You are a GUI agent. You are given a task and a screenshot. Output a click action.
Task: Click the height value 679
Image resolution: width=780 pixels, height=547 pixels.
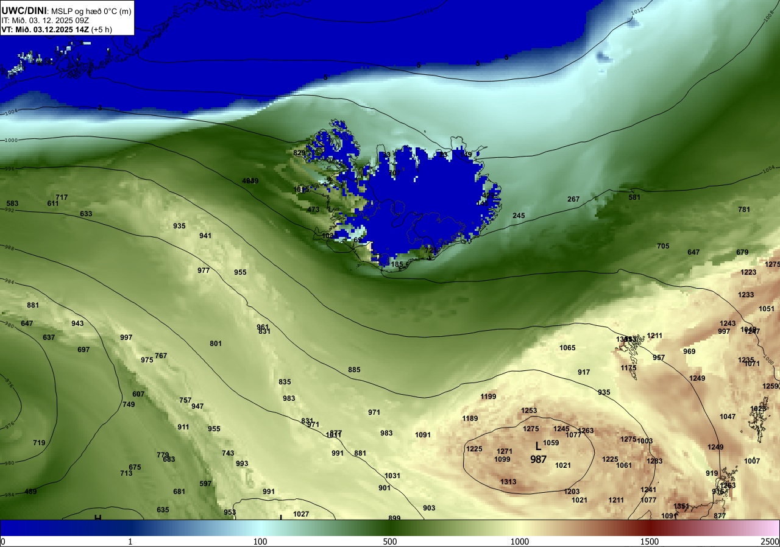coord(742,252)
